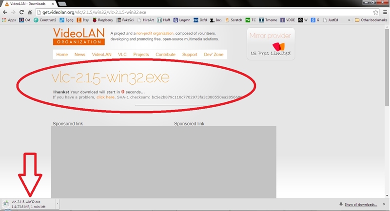Image resolution: width=390 pixels, height=211 pixels.
Task: Reload the page with the refresh icon
Action: 21,12
